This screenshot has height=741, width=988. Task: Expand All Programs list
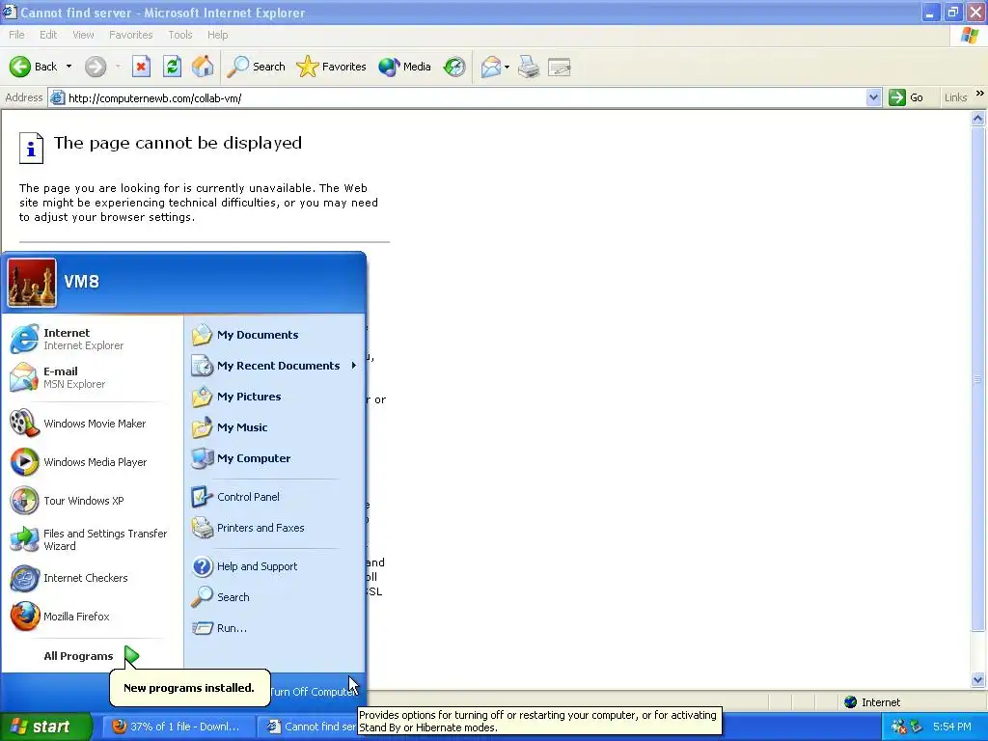click(x=92, y=656)
